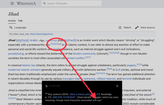
Task: Open the modernist Islamic scholars link
Action: (x=24, y=70)
